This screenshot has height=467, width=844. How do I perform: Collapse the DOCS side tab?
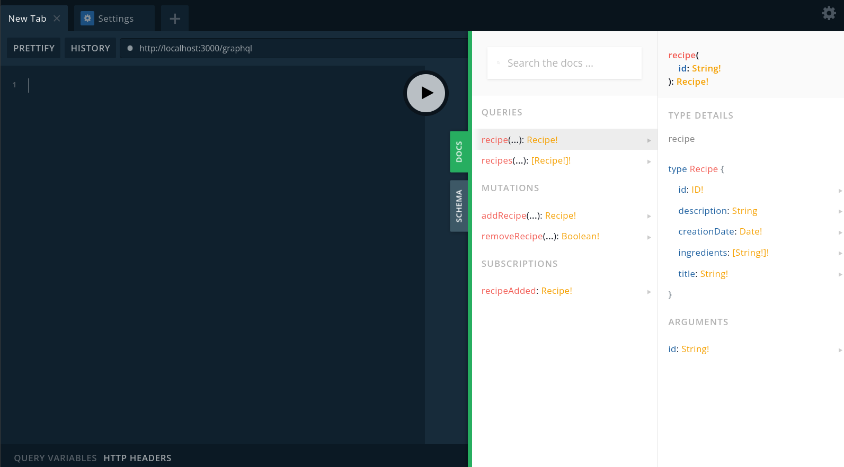(459, 152)
